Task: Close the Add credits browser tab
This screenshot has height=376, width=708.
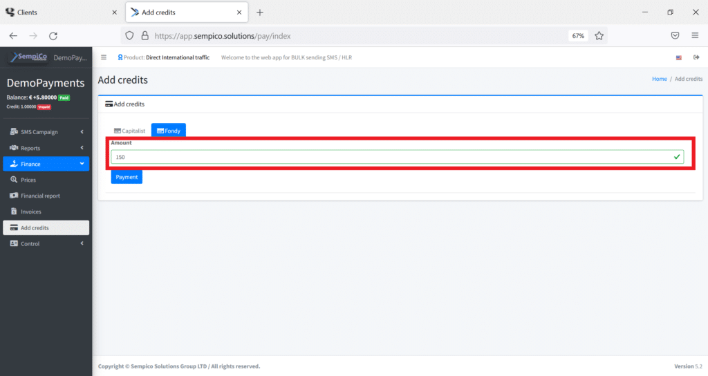Action: [x=239, y=12]
